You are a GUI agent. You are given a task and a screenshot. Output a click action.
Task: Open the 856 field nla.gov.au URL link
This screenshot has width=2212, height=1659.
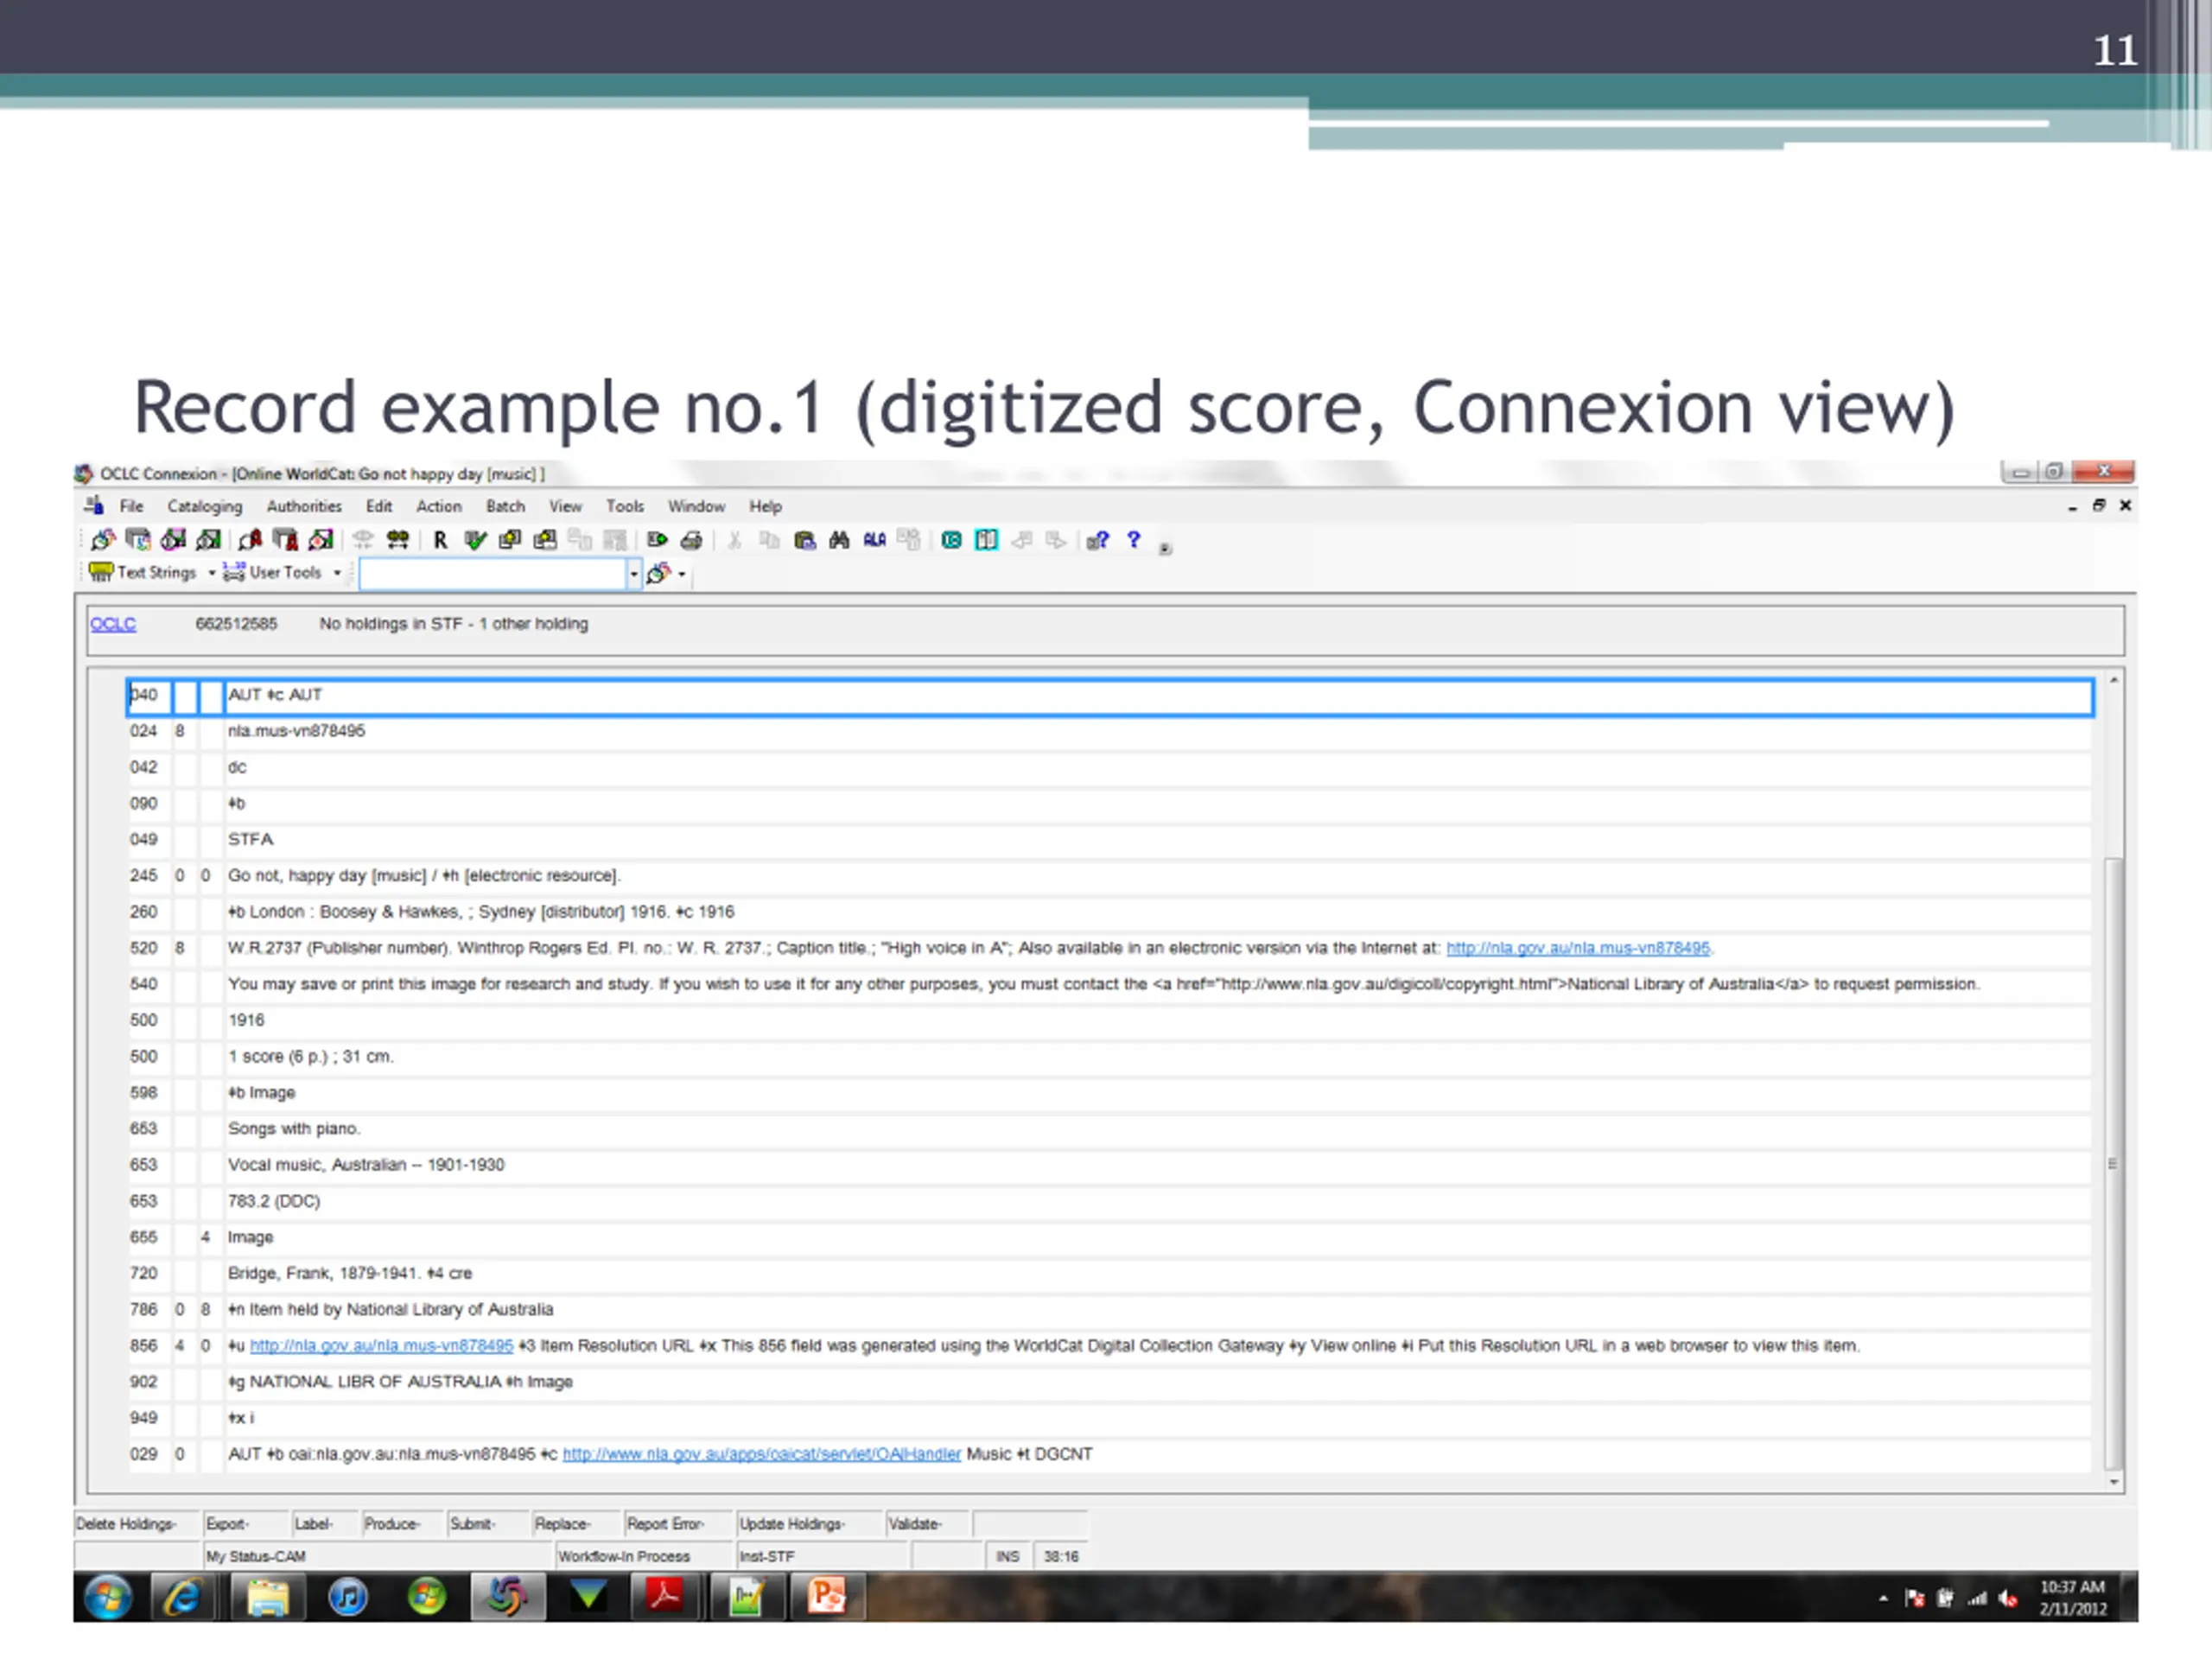[x=381, y=1347]
